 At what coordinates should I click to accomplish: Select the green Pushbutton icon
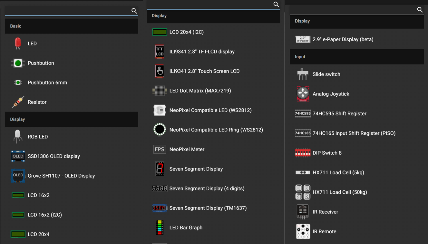coord(18,63)
